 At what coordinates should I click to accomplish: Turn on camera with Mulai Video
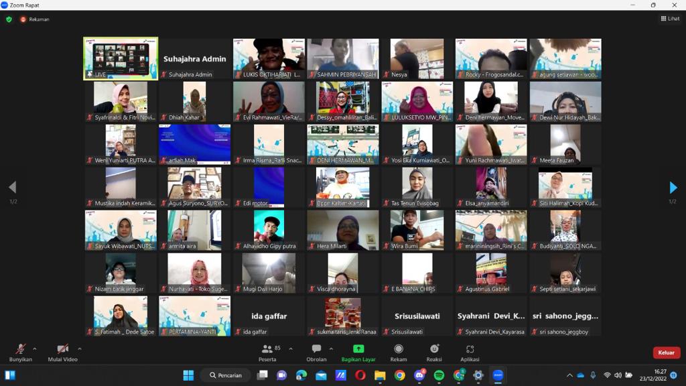(x=62, y=352)
